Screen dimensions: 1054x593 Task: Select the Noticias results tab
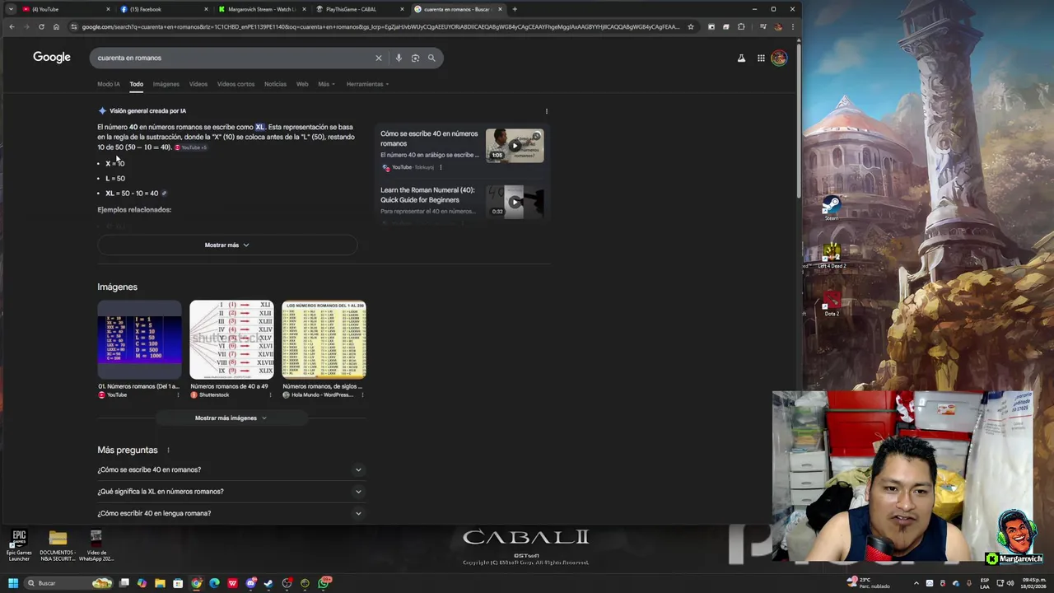click(x=275, y=84)
